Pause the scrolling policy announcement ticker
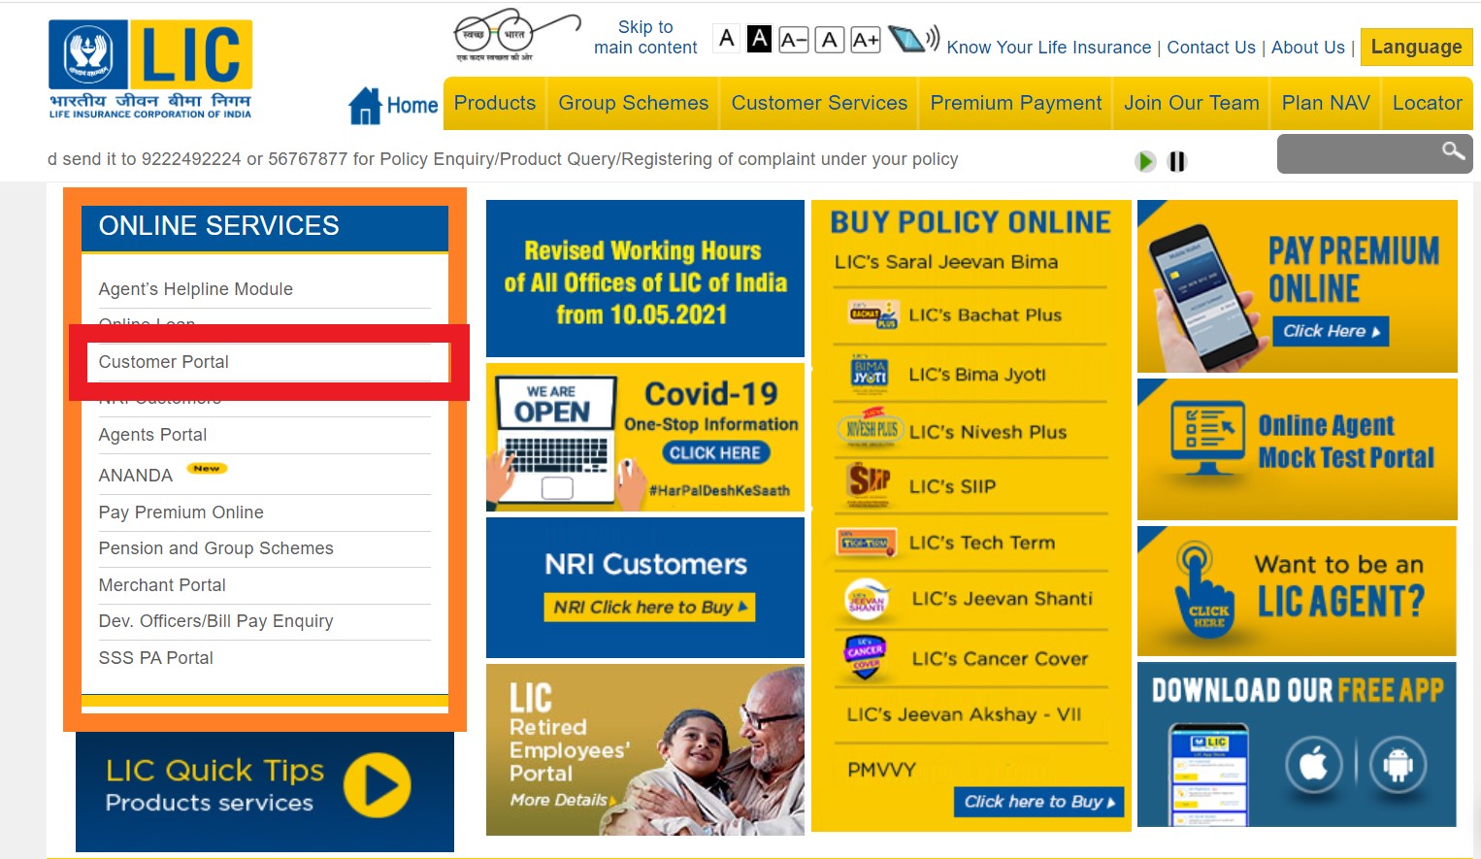The height and width of the screenshot is (859, 1481). click(x=1176, y=161)
